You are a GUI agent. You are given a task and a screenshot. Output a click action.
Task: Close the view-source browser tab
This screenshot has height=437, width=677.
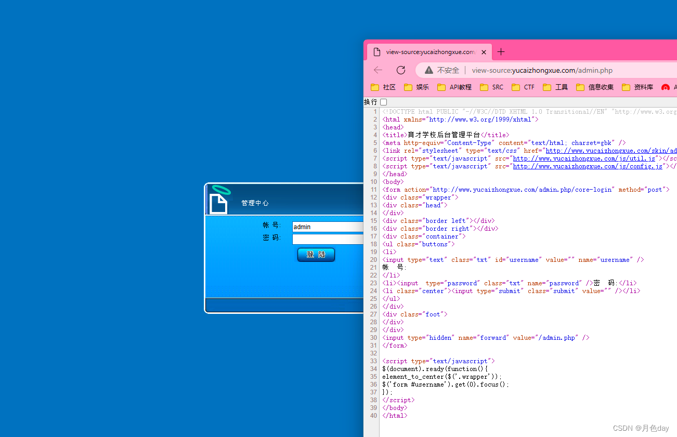point(484,52)
